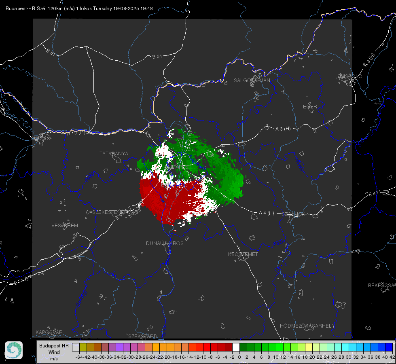Choose the bright red swatch between -10 and -8
Screen dimensions: 396x364
click(x=207, y=347)
